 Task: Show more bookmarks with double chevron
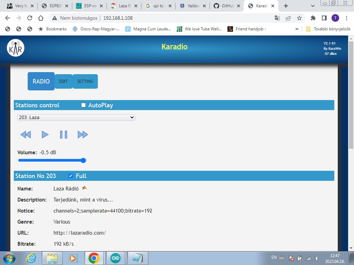point(297,29)
